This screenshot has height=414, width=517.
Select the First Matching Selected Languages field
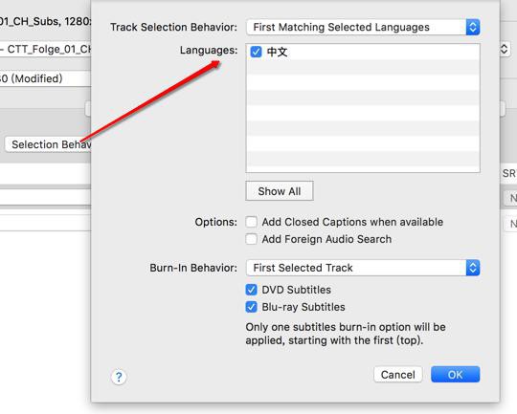(363, 27)
